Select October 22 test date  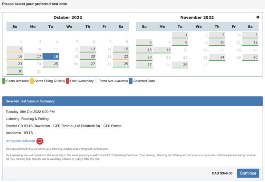(x=121, y=57)
